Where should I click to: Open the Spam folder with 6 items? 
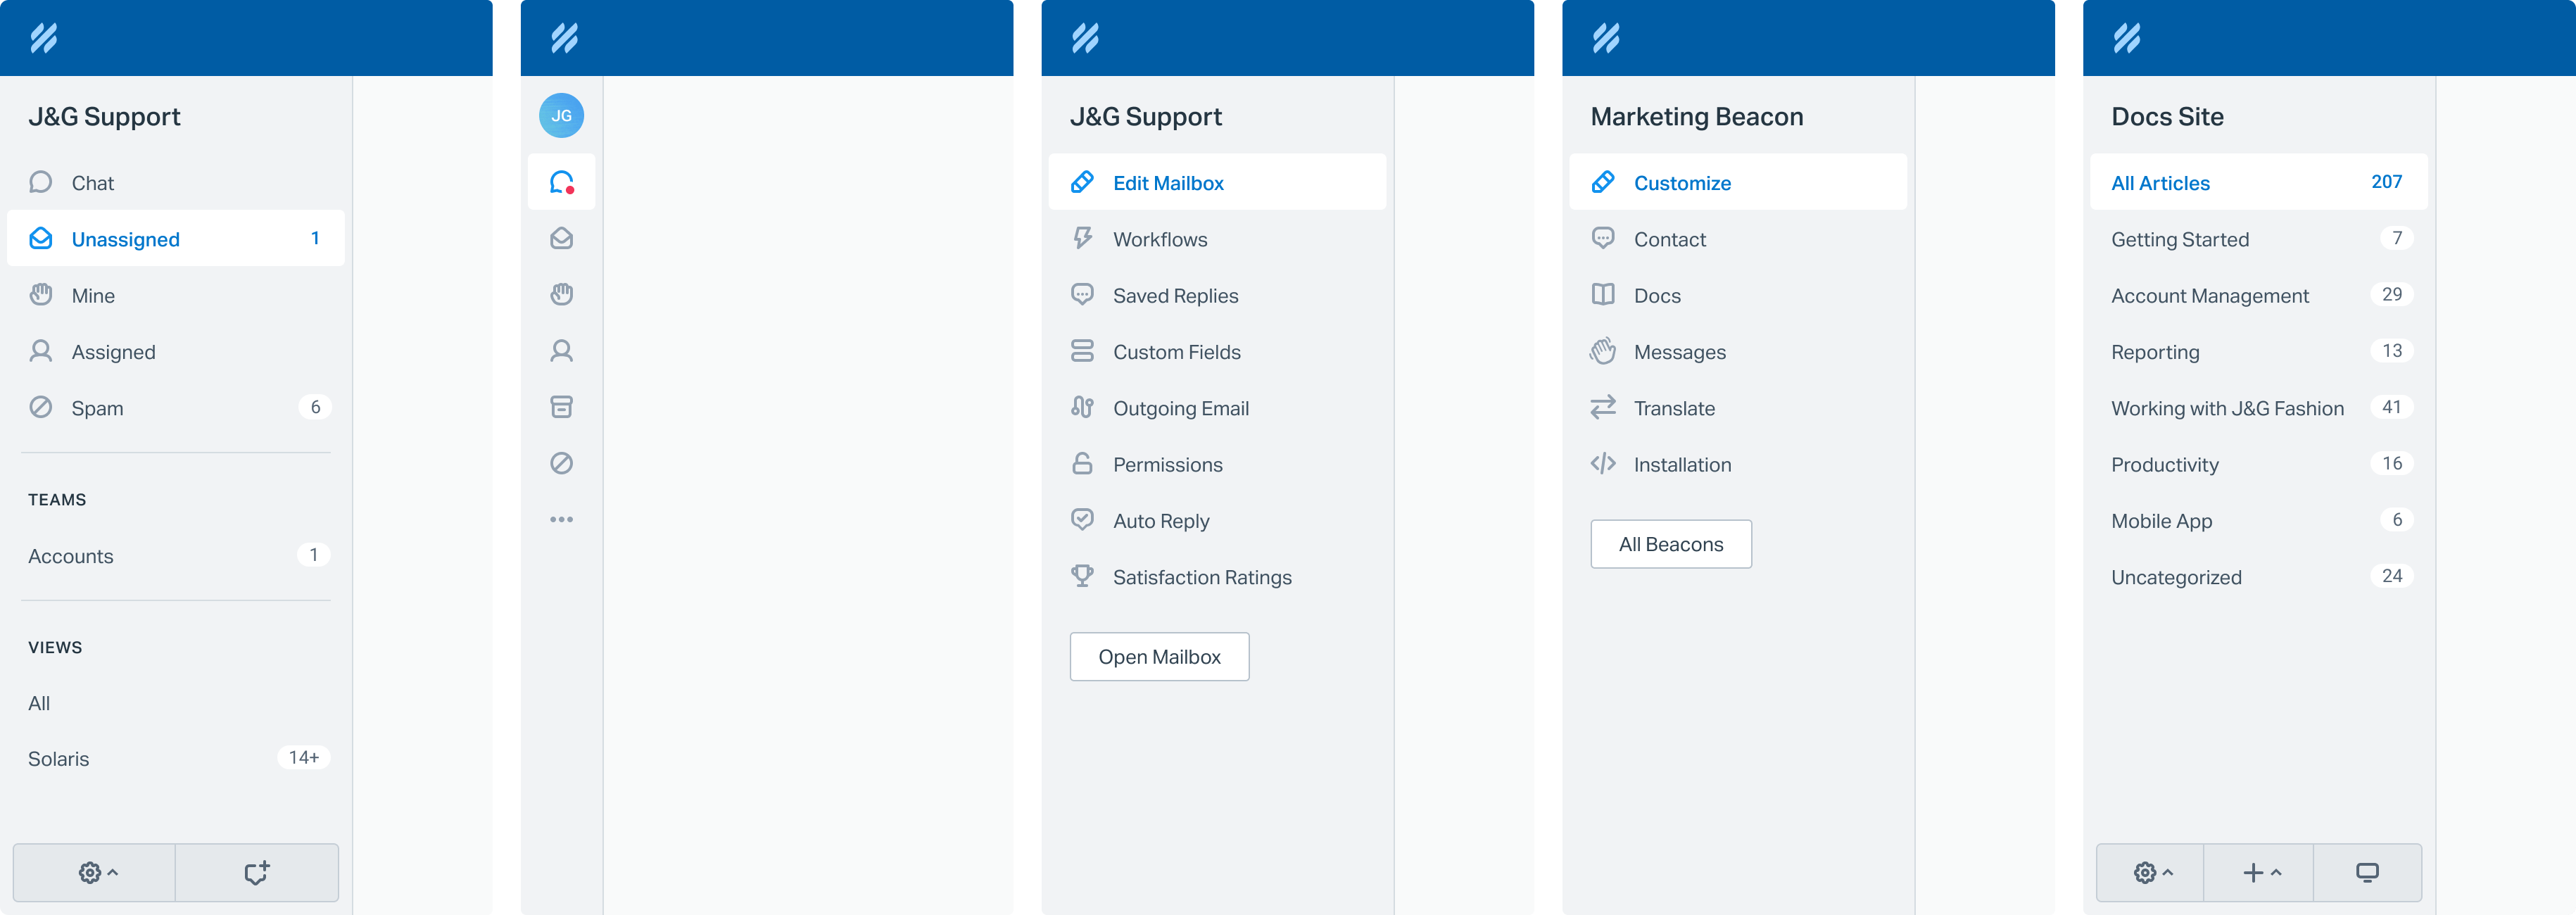(x=97, y=408)
